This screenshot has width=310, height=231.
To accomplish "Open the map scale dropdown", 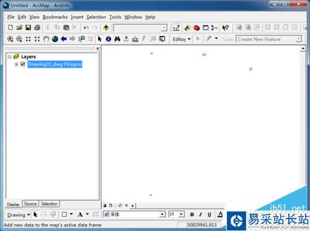I will 164,28.
